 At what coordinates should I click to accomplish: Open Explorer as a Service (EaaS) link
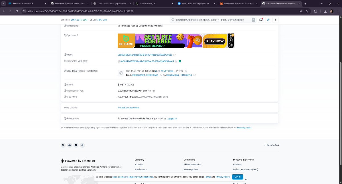click(245, 169)
